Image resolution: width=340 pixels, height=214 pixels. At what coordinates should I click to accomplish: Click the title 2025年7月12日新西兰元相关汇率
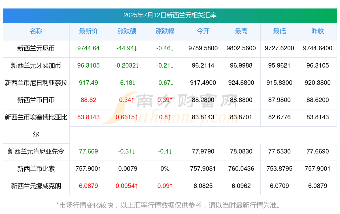point(170,15)
